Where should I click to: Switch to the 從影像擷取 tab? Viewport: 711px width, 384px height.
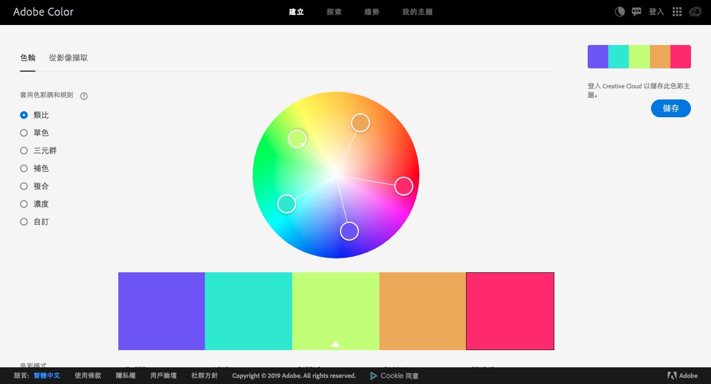point(68,58)
